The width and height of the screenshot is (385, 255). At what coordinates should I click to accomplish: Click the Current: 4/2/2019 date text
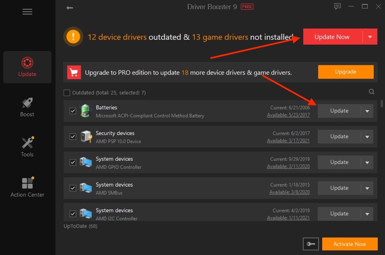pyautogui.click(x=291, y=210)
